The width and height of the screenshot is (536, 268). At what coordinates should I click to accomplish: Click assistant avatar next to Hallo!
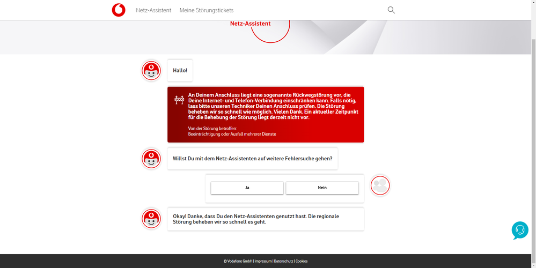[151, 71]
